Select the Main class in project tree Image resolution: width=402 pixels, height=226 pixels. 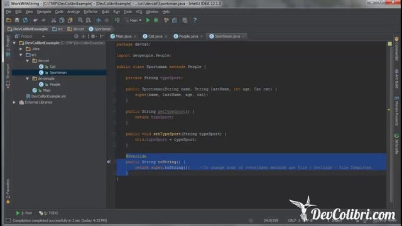coord(46,90)
